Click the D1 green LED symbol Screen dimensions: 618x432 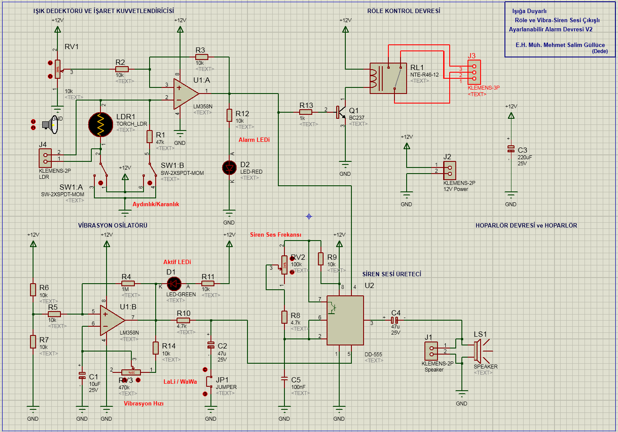click(x=174, y=284)
